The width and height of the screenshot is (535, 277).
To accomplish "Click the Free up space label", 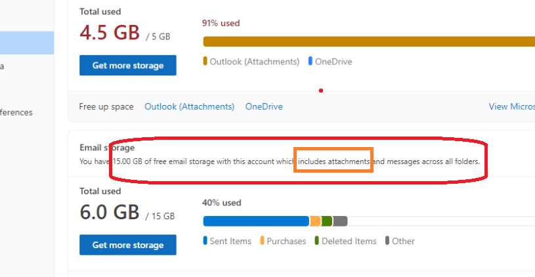I will coord(106,106).
